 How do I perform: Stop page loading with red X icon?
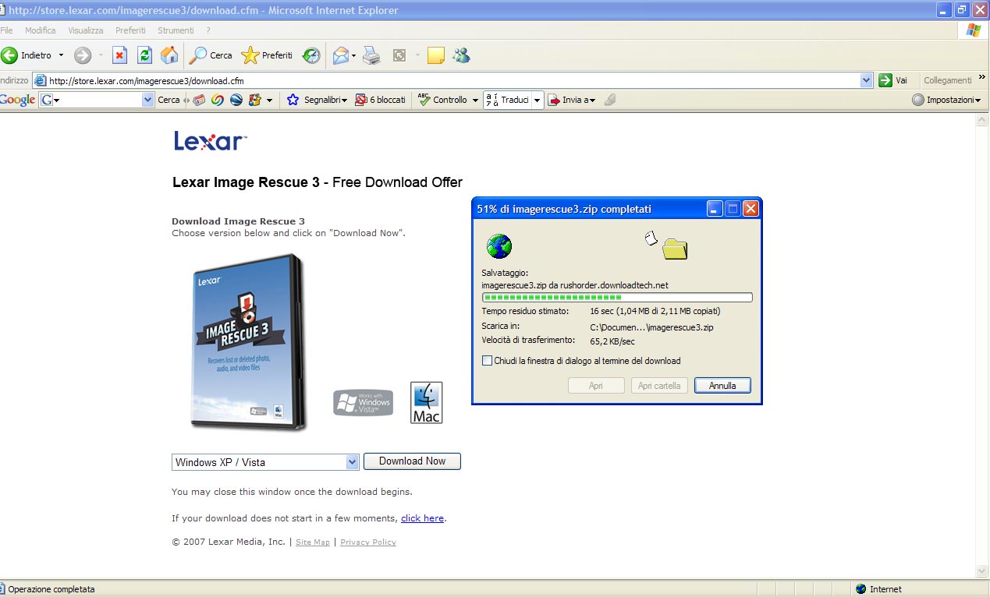tap(119, 55)
